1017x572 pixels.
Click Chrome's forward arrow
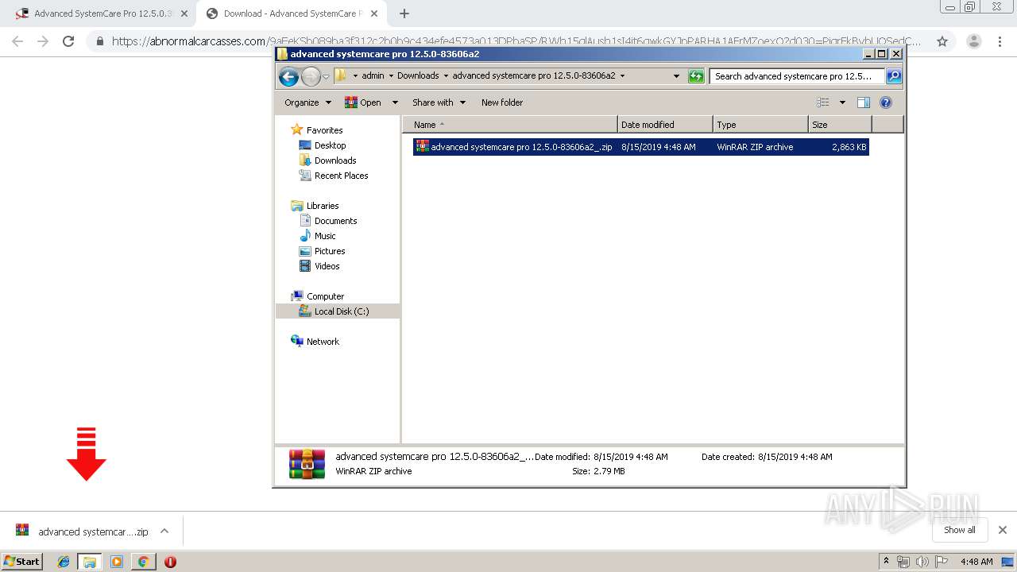(43, 41)
